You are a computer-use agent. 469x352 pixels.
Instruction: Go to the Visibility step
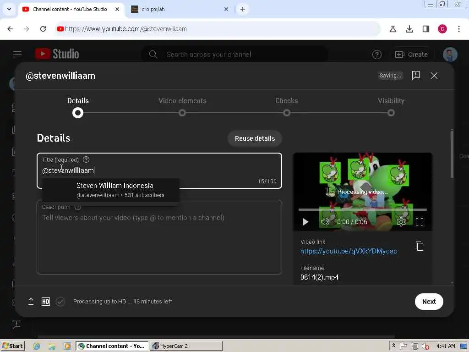391,106
